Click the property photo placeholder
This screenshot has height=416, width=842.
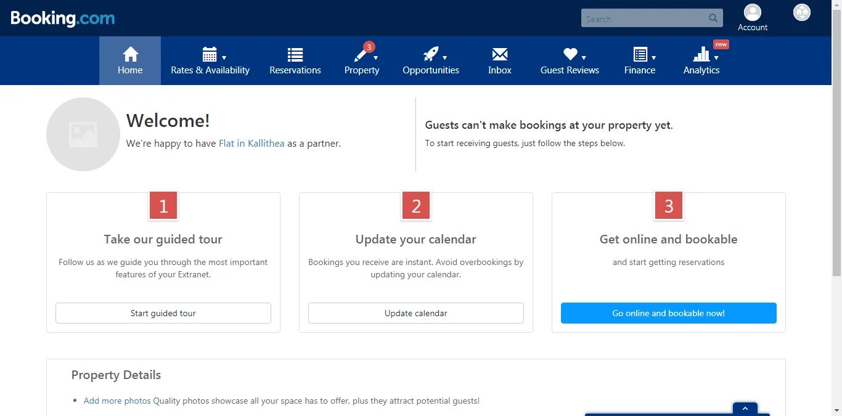pyautogui.click(x=83, y=134)
